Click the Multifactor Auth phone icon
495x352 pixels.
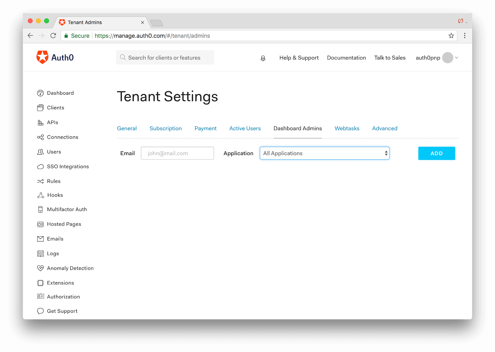coord(40,209)
